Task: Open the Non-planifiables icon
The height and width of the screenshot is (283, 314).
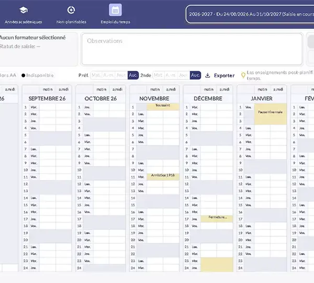Action: (71, 10)
